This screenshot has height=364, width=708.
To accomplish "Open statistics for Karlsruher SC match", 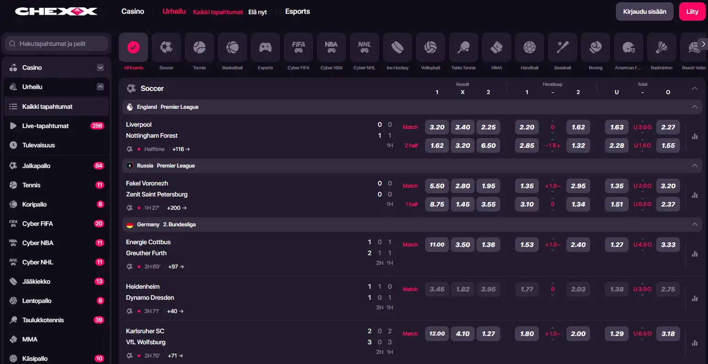I will coord(695,343).
